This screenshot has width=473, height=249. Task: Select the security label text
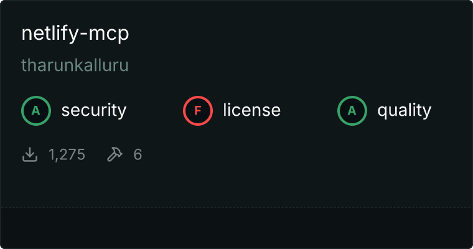(94, 110)
